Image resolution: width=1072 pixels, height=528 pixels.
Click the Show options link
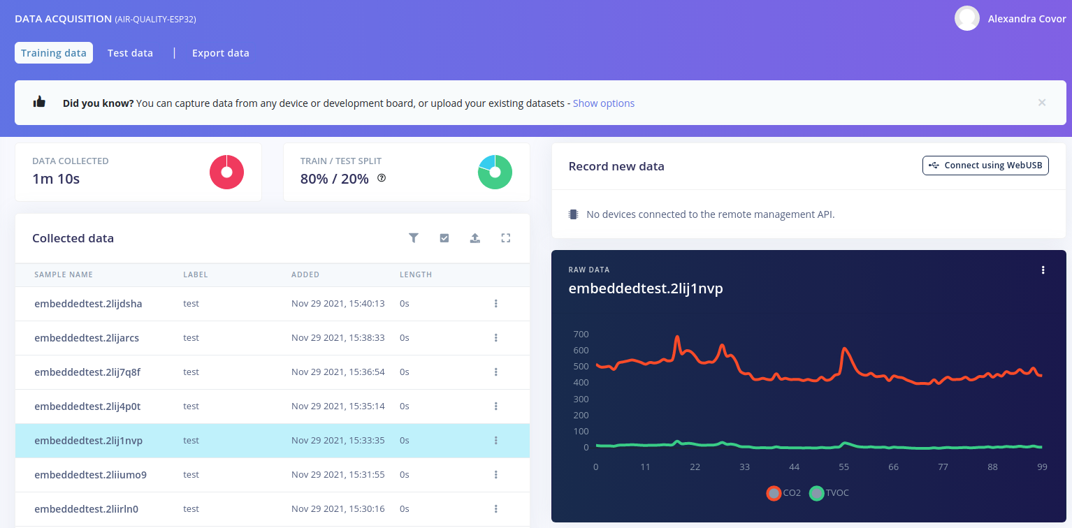(603, 103)
